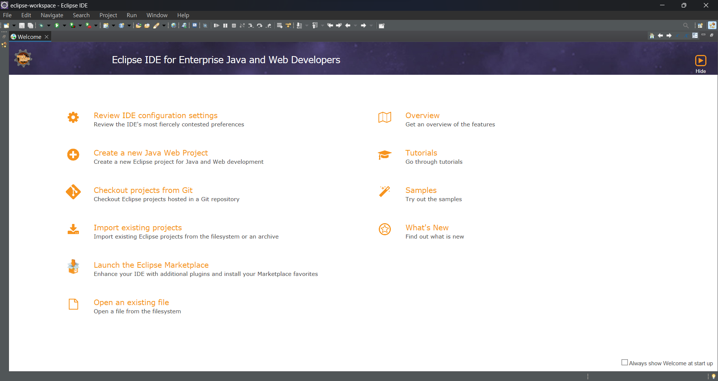Expand the Back history dropdown arrow
The height and width of the screenshot is (381, 718).
(x=355, y=25)
